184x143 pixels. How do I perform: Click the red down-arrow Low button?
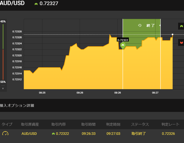click(181, 43)
